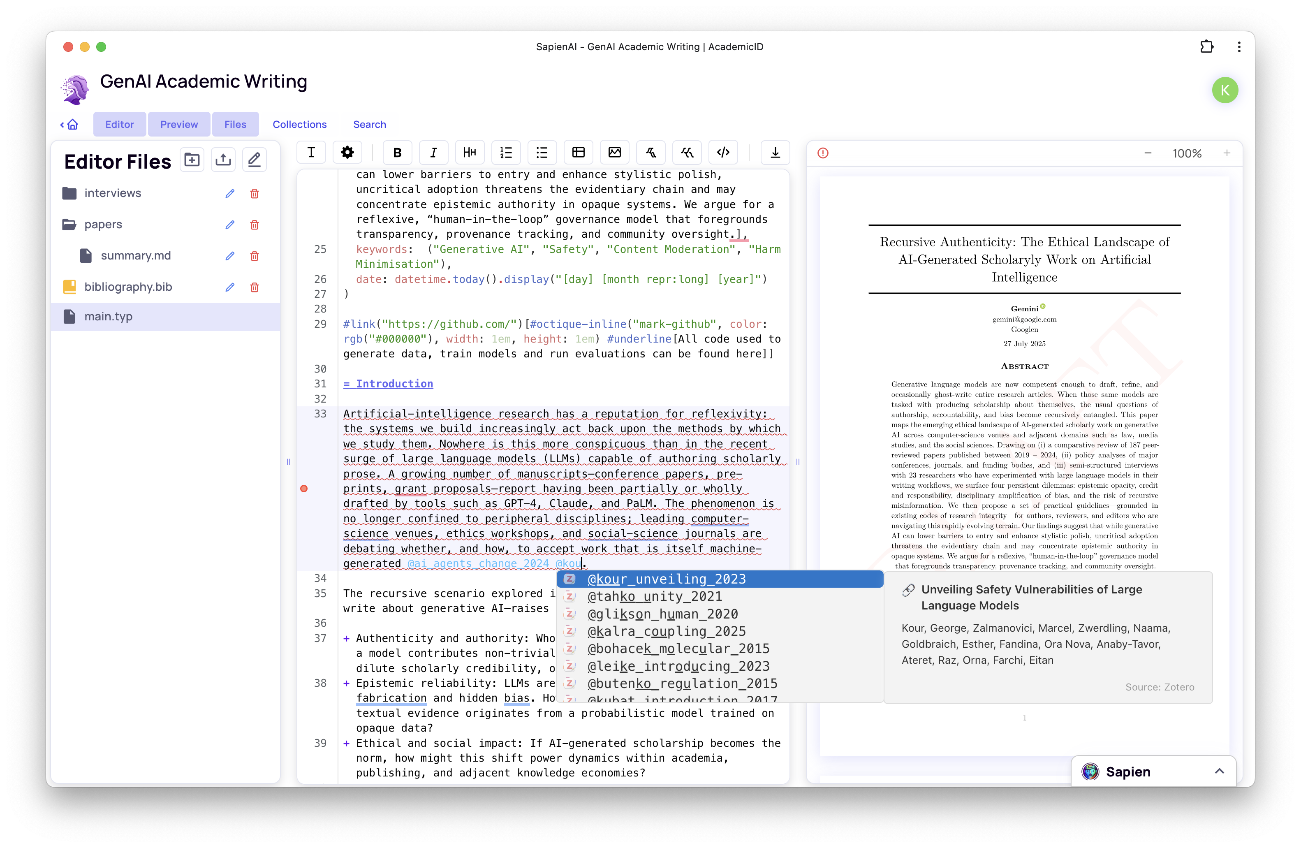Select @leike_introducing_2023 citation suggestion
Image resolution: width=1301 pixels, height=848 pixels.
point(720,667)
